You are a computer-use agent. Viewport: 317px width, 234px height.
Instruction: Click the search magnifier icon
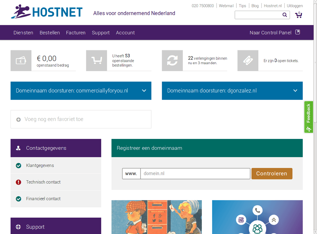click(x=285, y=15)
